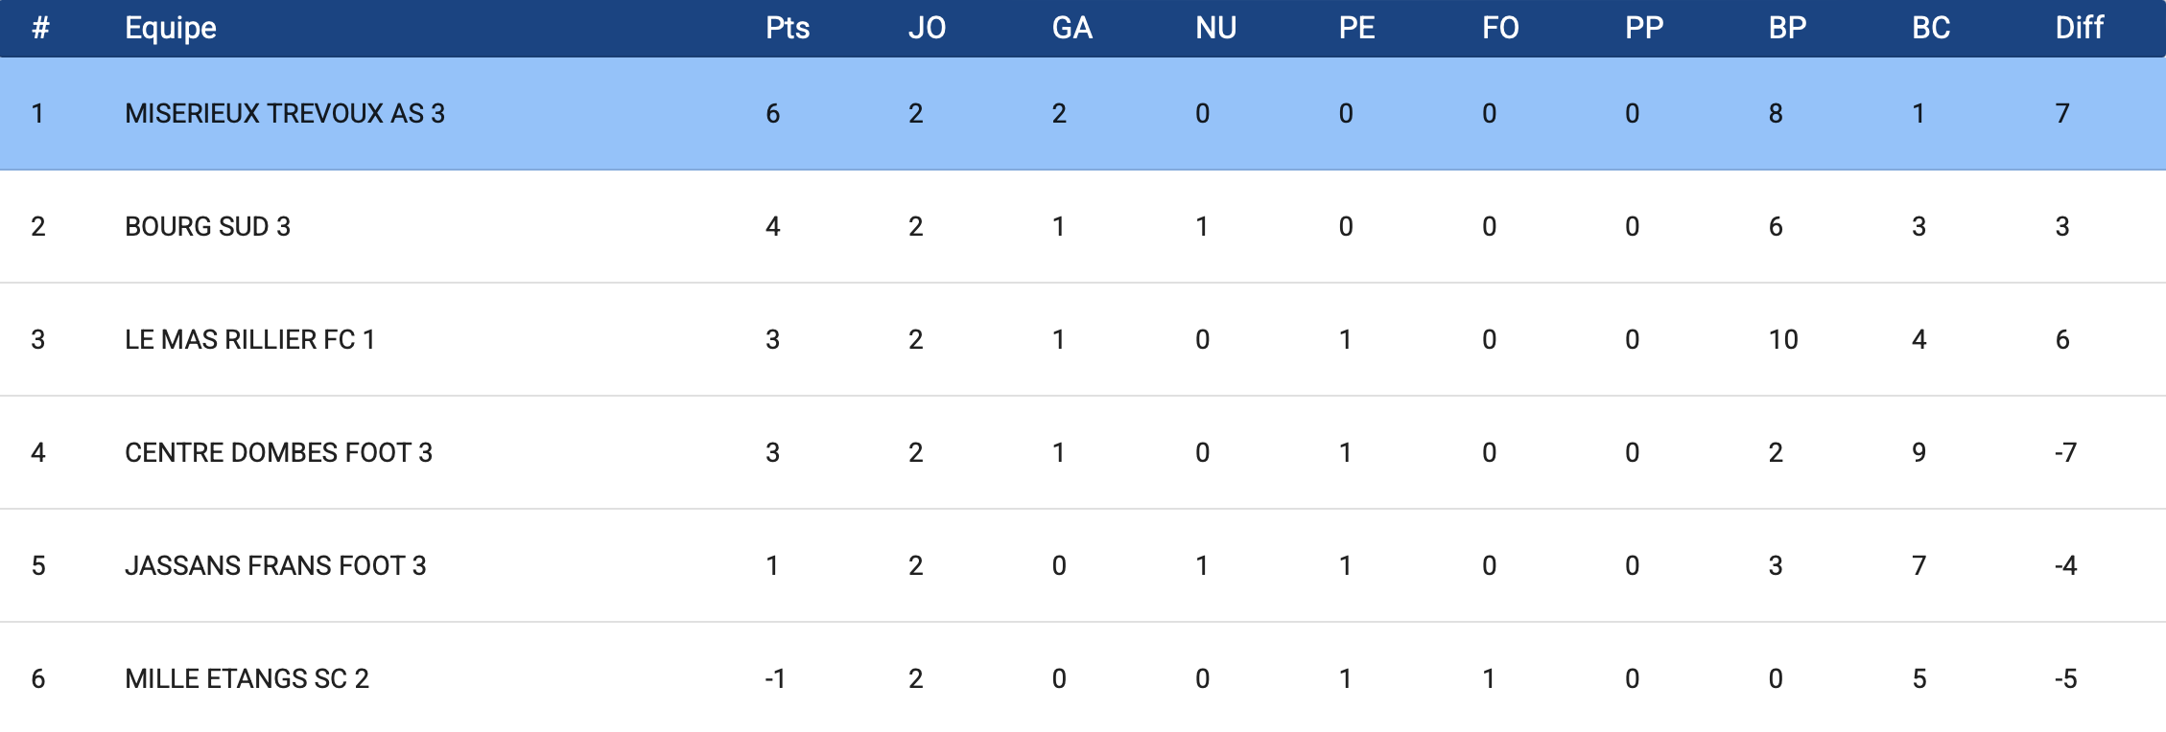Select the NU column header

1215,28
